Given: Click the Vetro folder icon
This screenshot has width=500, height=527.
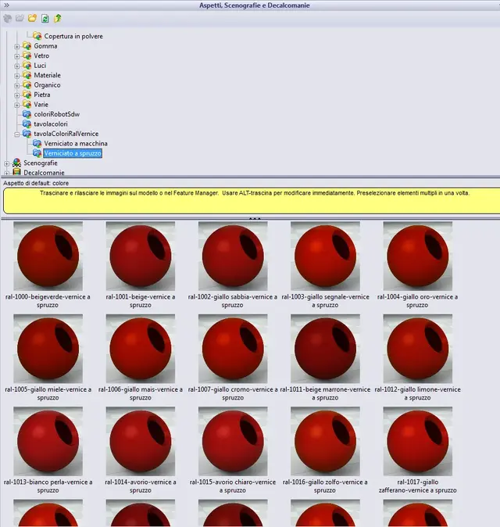Looking at the screenshot, I should (27, 56).
